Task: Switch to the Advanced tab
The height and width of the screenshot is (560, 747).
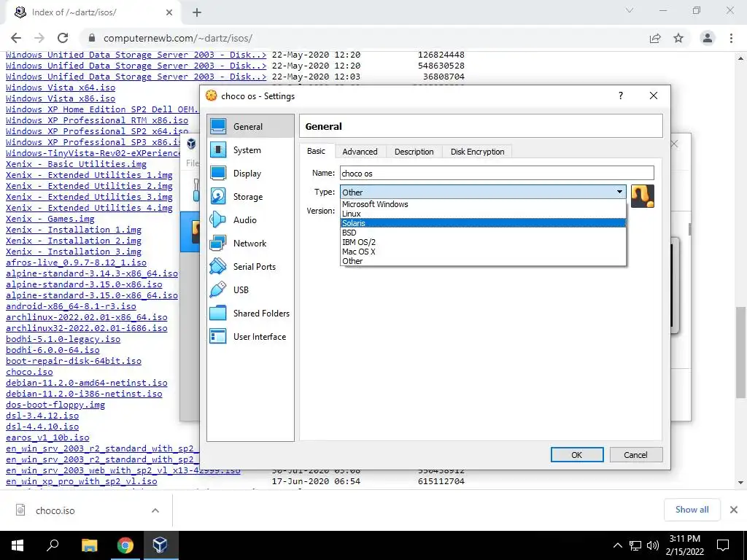Action: click(x=360, y=152)
